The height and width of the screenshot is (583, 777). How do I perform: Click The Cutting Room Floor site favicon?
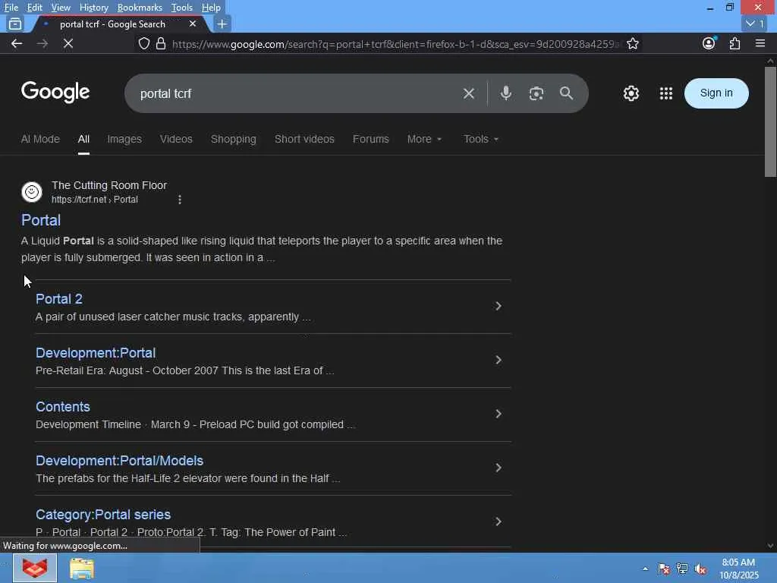click(32, 192)
